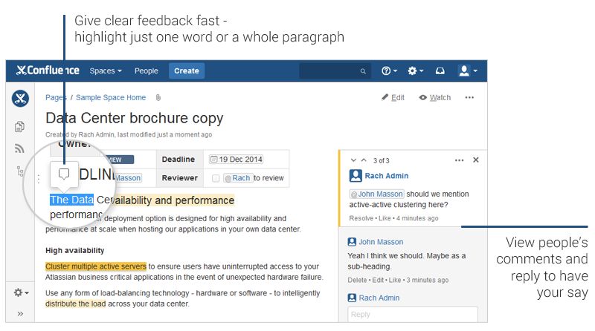Click the 19 Dec 2014 date lozenge
The height and width of the screenshot is (331, 595).
coord(236,160)
